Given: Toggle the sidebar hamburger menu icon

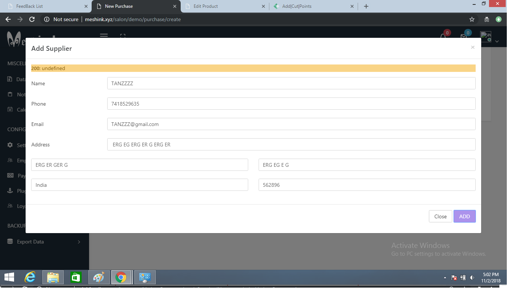Looking at the screenshot, I should (x=104, y=36).
